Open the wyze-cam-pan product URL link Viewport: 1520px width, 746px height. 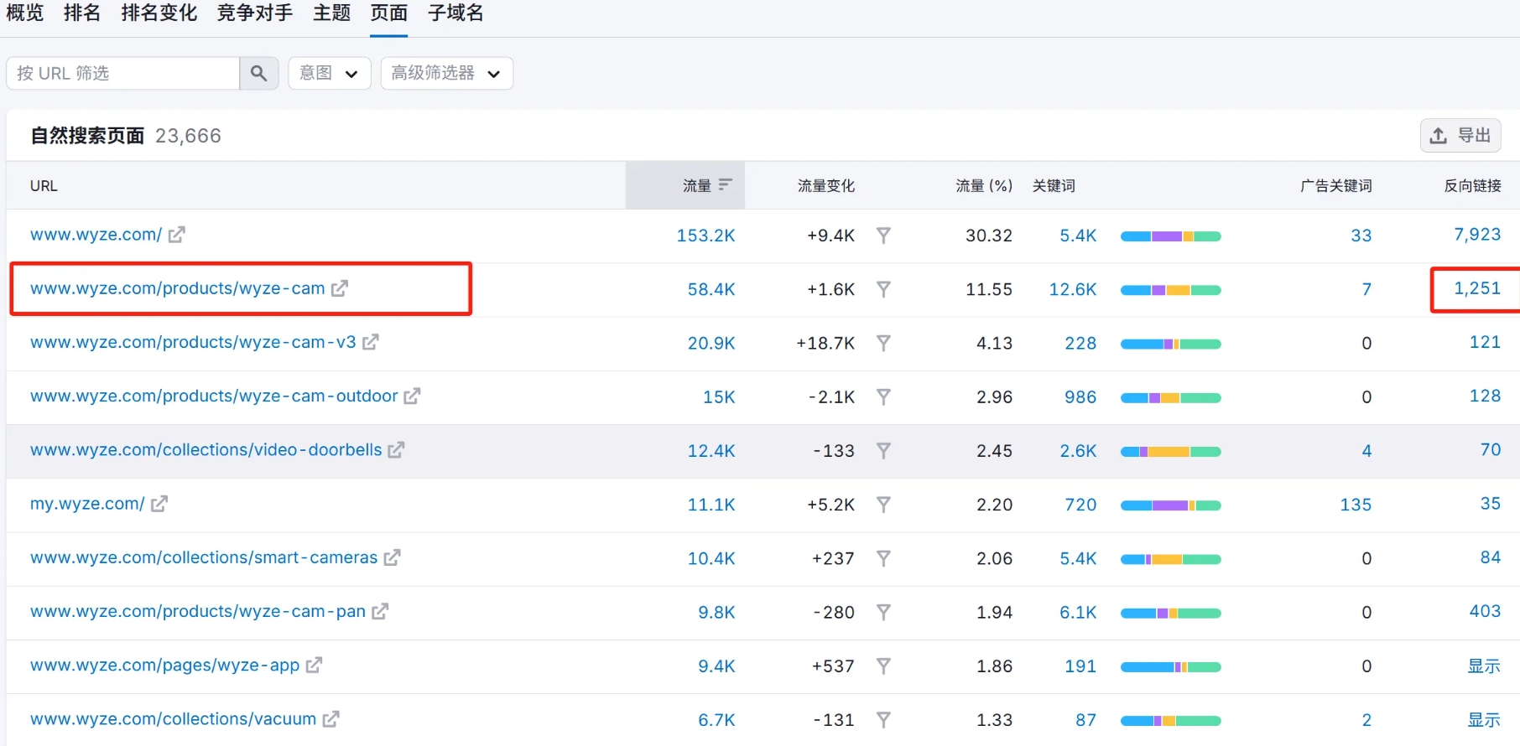pyautogui.click(x=198, y=612)
